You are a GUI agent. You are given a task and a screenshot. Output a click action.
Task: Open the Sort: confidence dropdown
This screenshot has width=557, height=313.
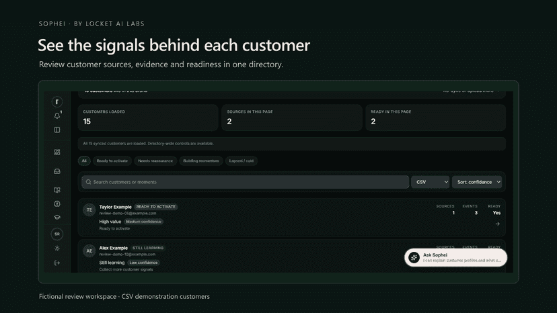coord(477,182)
